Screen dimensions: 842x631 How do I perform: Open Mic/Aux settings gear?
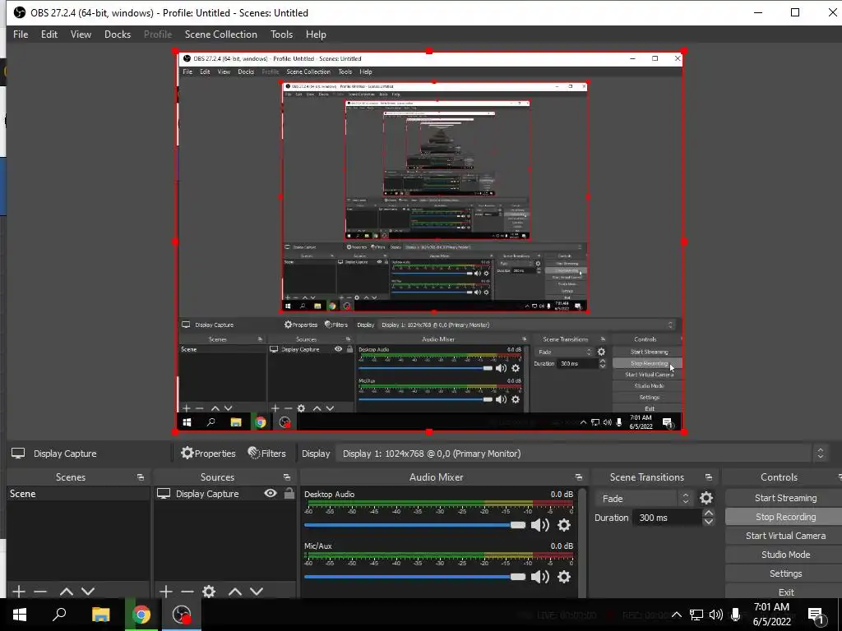tap(564, 577)
